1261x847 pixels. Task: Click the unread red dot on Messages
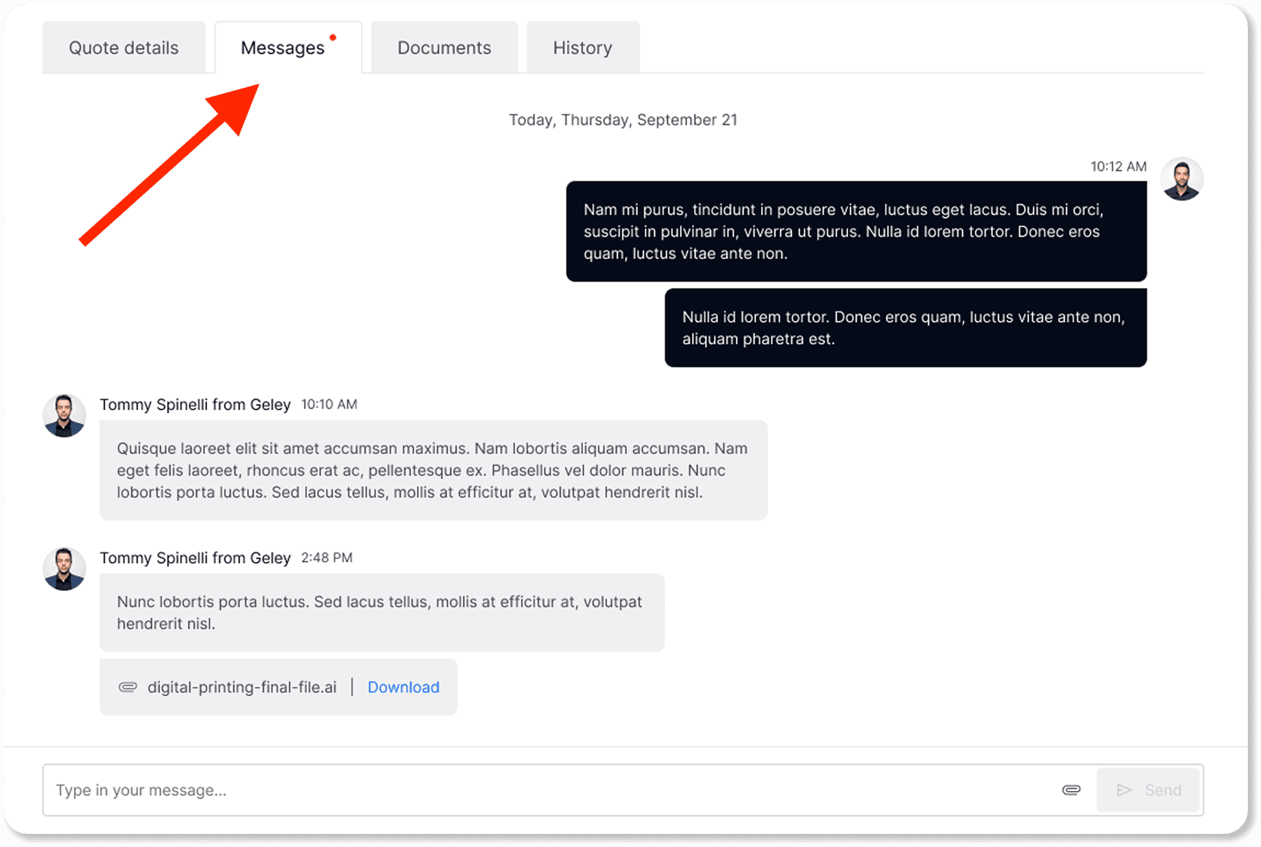pyautogui.click(x=333, y=38)
